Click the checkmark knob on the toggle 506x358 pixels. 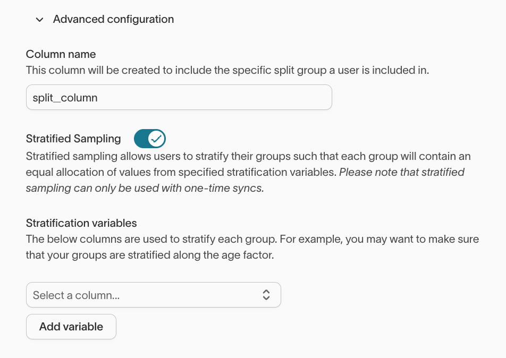pyautogui.click(x=156, y=139)
